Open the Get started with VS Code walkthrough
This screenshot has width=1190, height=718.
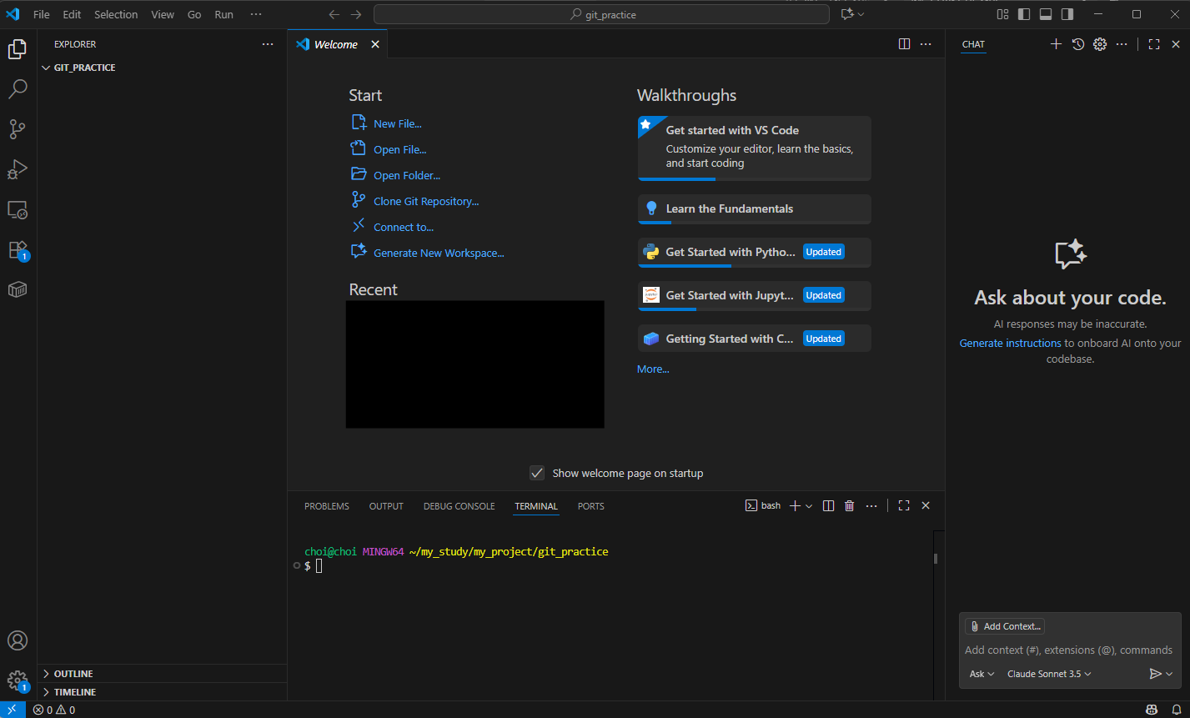[754, 148]
